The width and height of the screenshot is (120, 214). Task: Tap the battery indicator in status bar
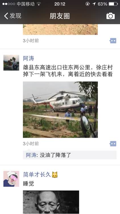[x=113, y=4]
